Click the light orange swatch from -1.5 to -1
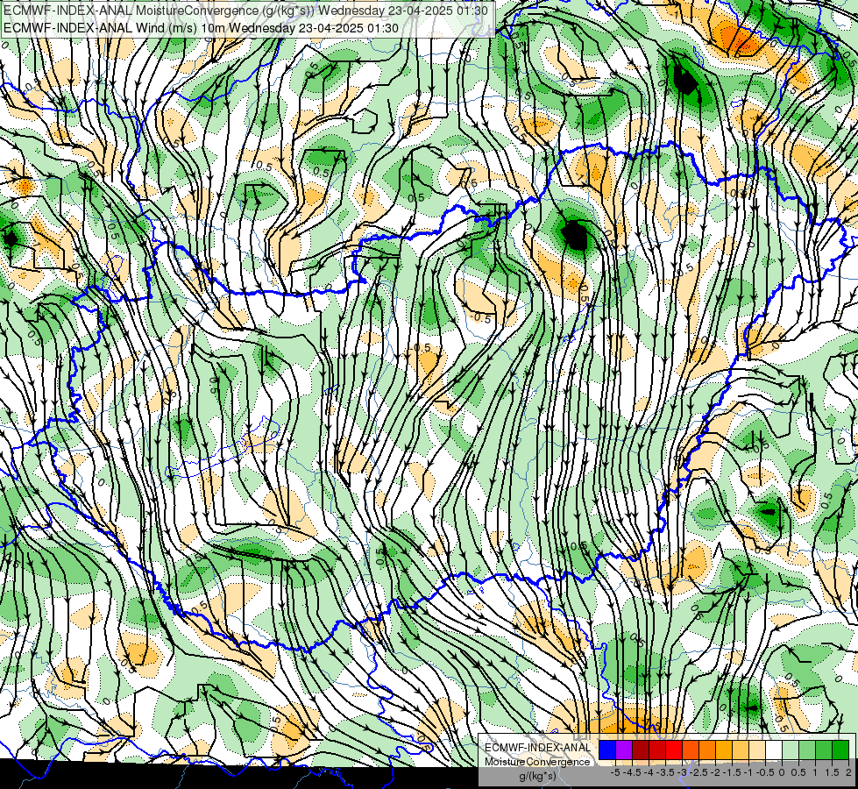This screenshot has height=789, width=858. pos(741,750)
